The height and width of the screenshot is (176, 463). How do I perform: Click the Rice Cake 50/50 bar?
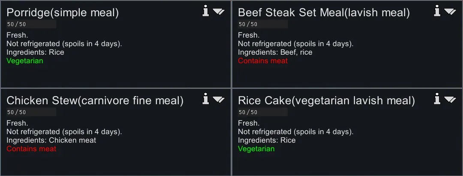coord(263,112)
